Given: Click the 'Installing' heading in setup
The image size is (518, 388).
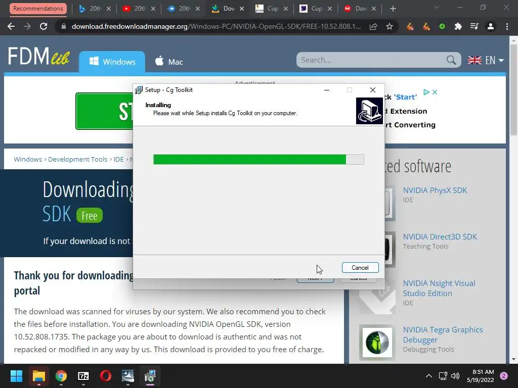Looking at the screenshot, I should click(158, 105).
